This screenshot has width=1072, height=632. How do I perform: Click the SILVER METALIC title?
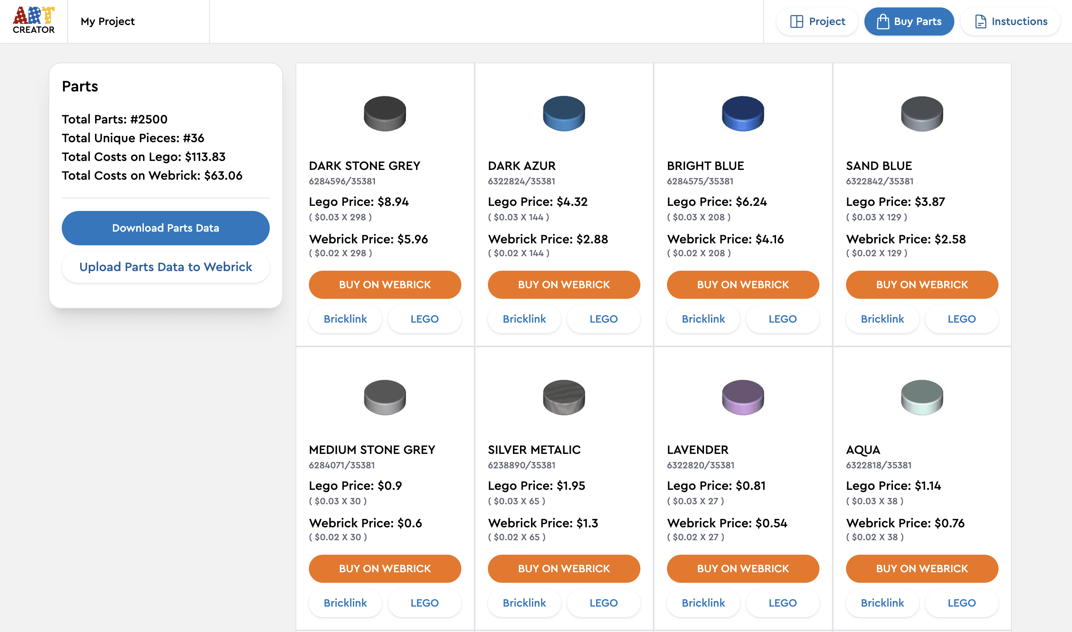point(534,450)
